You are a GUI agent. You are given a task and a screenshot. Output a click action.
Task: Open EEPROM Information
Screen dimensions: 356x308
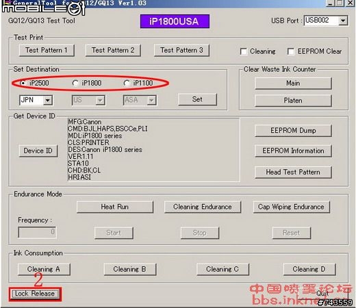pyautogui.click(x=293, y=151)
